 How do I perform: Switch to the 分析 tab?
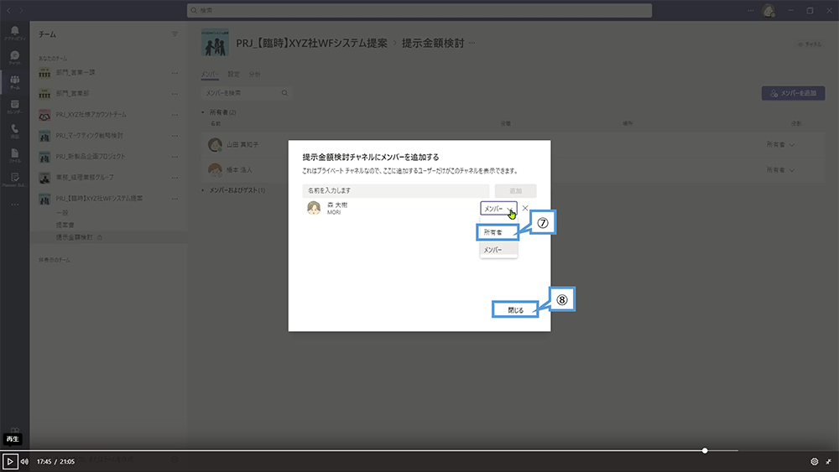pos(255,75)
